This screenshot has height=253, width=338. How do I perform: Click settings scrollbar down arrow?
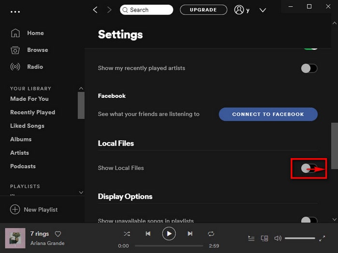tap(335, 219)
